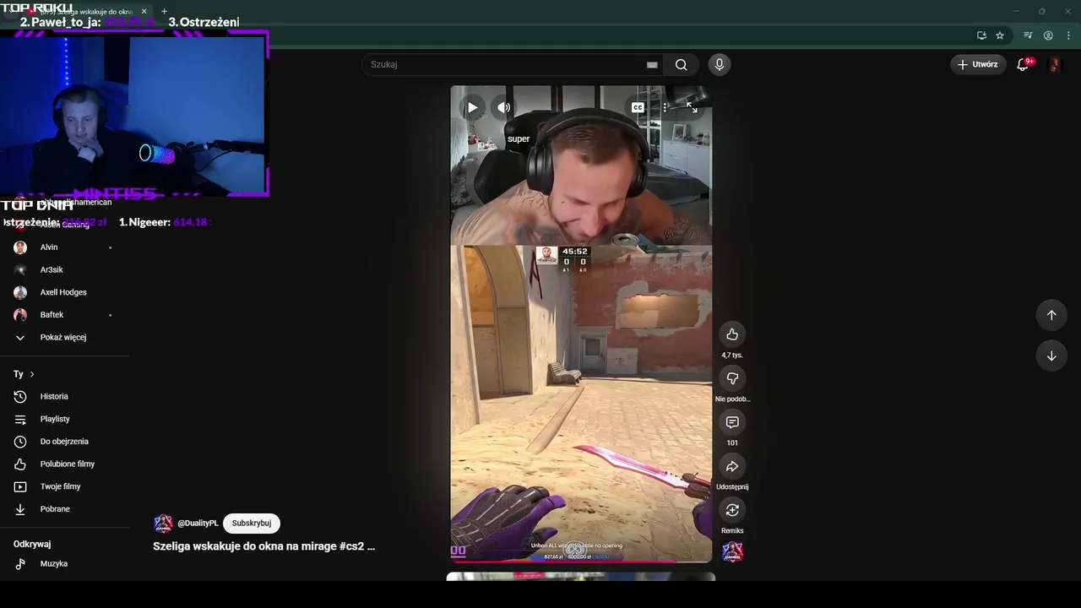Open the Alvin channel subscription

pyautogui.click(x=64, y=247)
